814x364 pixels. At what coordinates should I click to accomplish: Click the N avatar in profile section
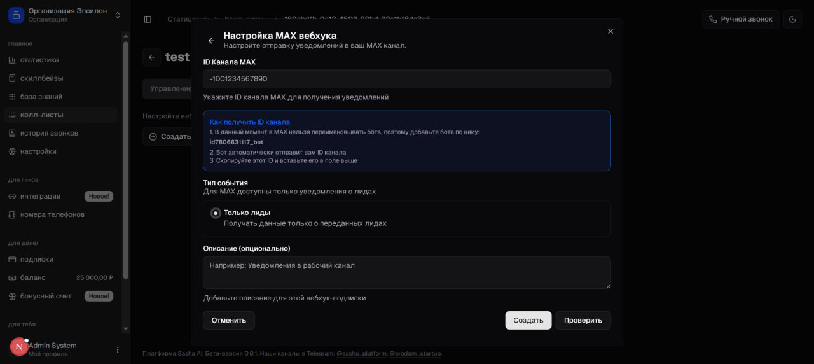click(18, 346)
